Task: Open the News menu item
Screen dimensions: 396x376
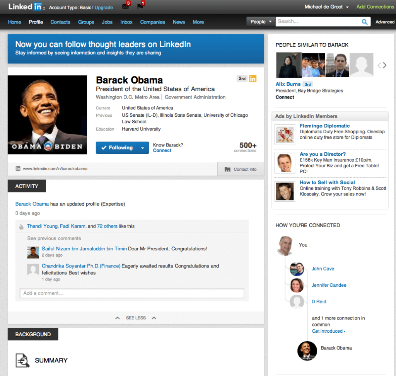Action: coord(179,22)
